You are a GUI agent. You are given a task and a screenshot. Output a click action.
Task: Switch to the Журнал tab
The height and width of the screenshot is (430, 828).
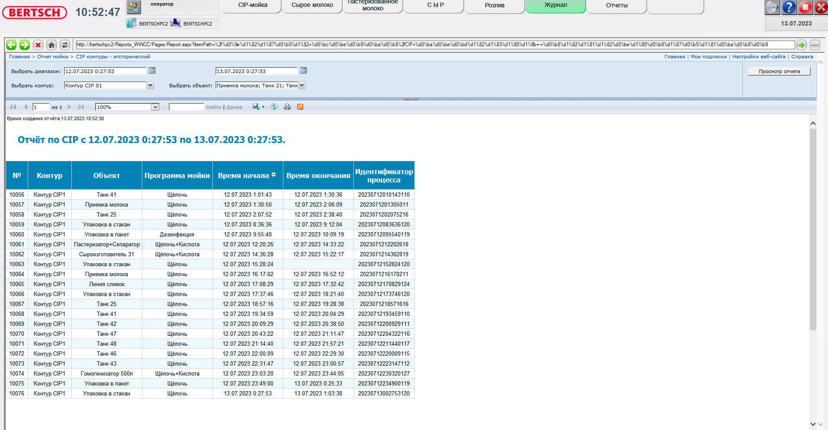[555, 6]
